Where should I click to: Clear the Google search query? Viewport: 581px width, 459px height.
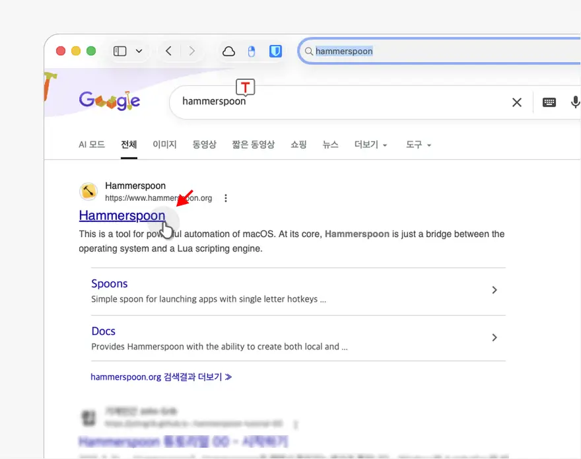[517, 102]
